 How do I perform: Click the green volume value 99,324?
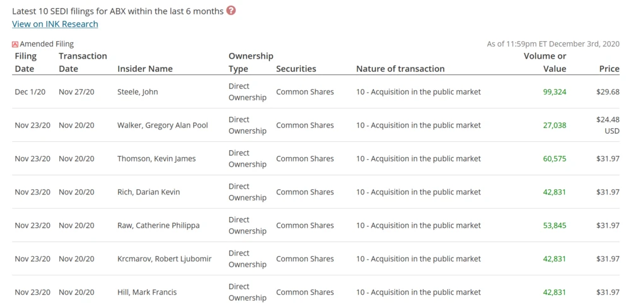[555, 92]
